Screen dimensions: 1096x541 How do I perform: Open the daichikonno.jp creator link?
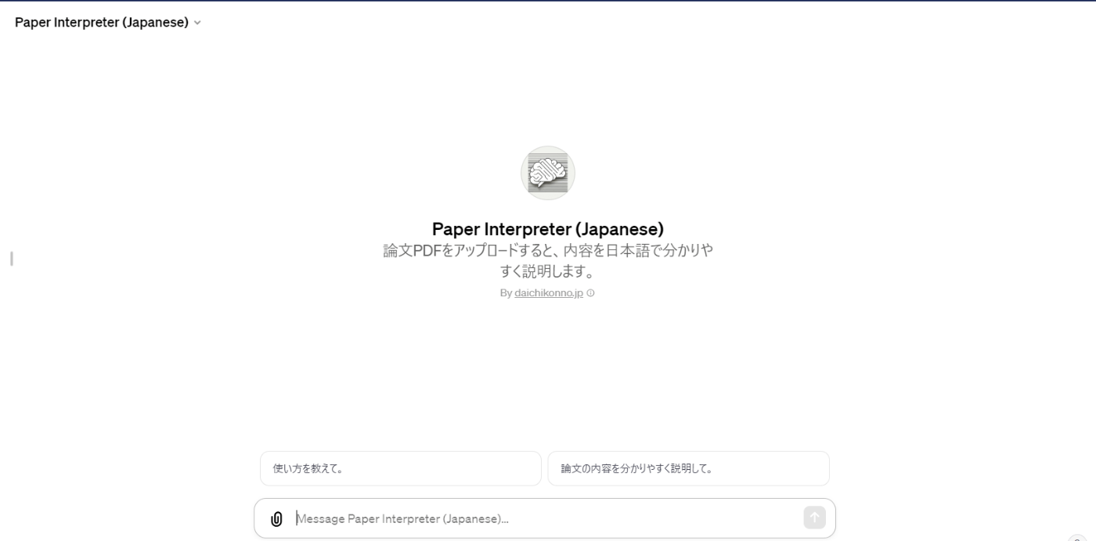coord(549,293)
